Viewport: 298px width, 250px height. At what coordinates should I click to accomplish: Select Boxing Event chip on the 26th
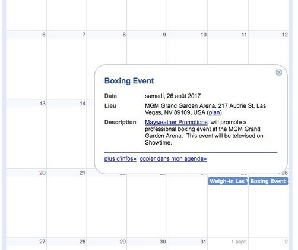(x=268, y=181)
